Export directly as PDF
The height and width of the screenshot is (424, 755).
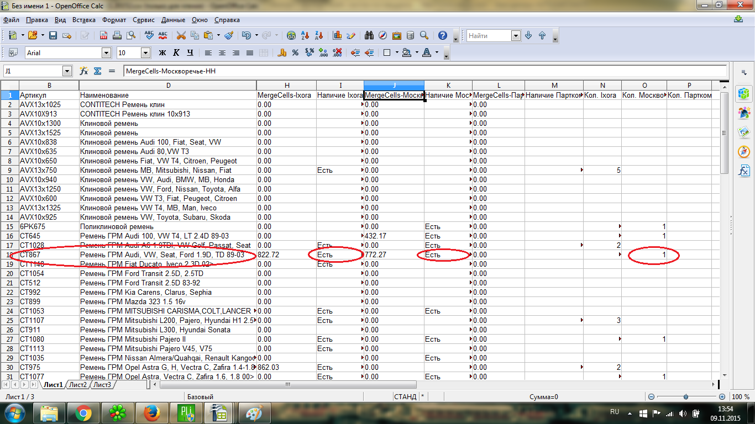click(103, 35)
